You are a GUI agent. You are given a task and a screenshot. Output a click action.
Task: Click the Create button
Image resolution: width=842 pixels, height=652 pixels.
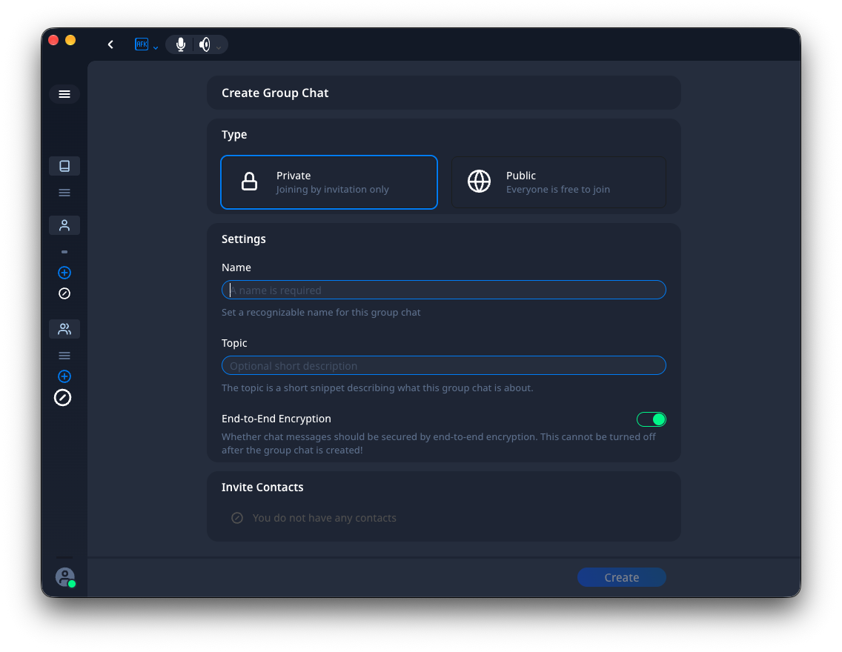[622, 577]
